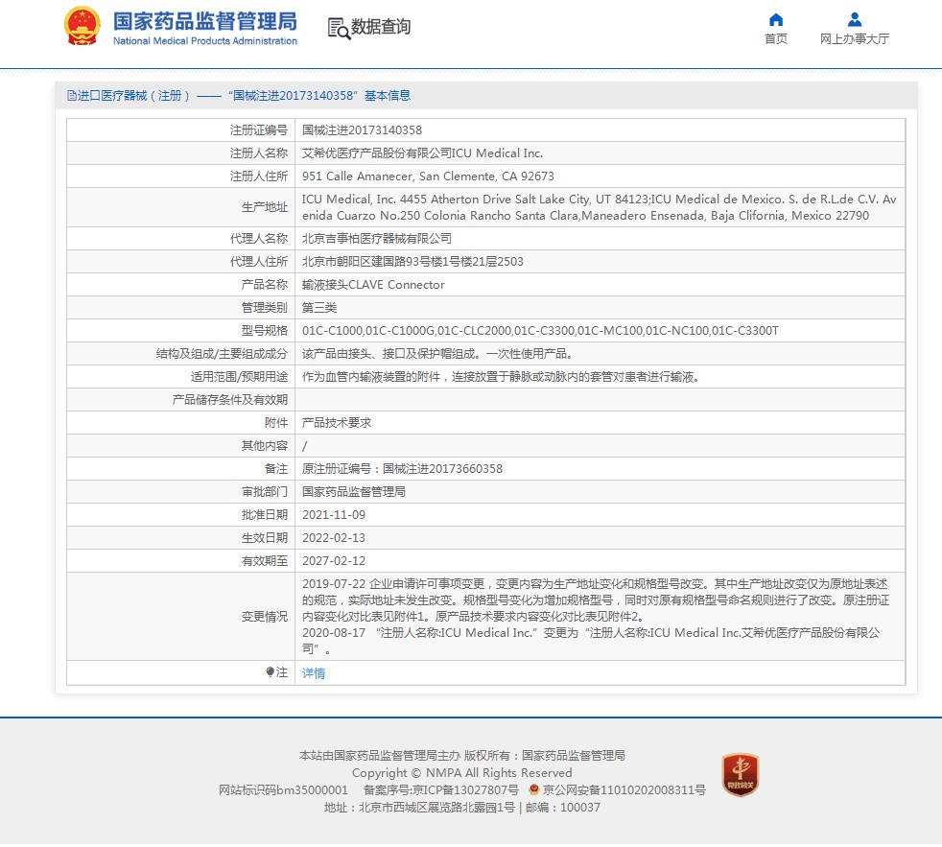
Task: Click the 结构及组成/主要组成成分 label
Action: (222, 354)
